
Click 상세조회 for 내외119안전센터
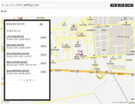click(43, 55)
